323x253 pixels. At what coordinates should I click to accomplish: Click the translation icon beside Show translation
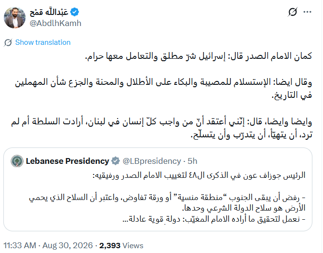(8, 42)
